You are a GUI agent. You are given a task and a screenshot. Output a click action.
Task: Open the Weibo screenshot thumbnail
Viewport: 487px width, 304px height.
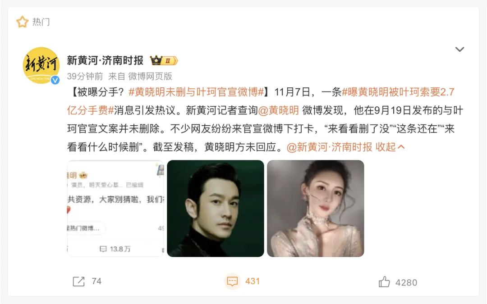click(115, 209)
